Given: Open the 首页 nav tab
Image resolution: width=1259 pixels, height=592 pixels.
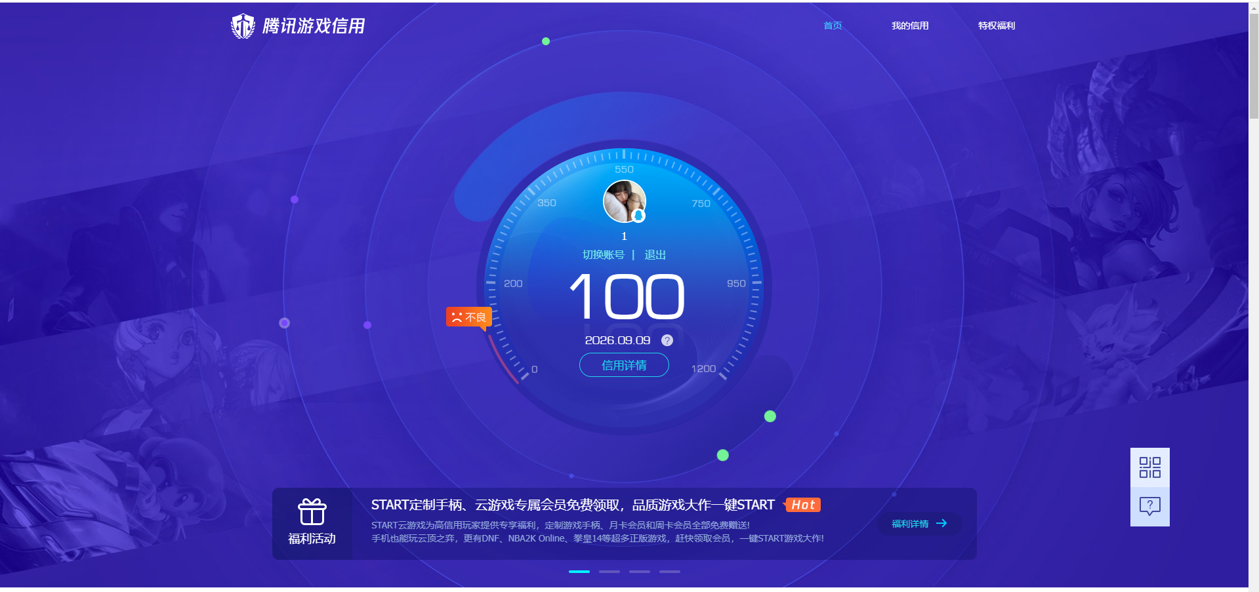Looking at the screenshot, I should (833, 26).
